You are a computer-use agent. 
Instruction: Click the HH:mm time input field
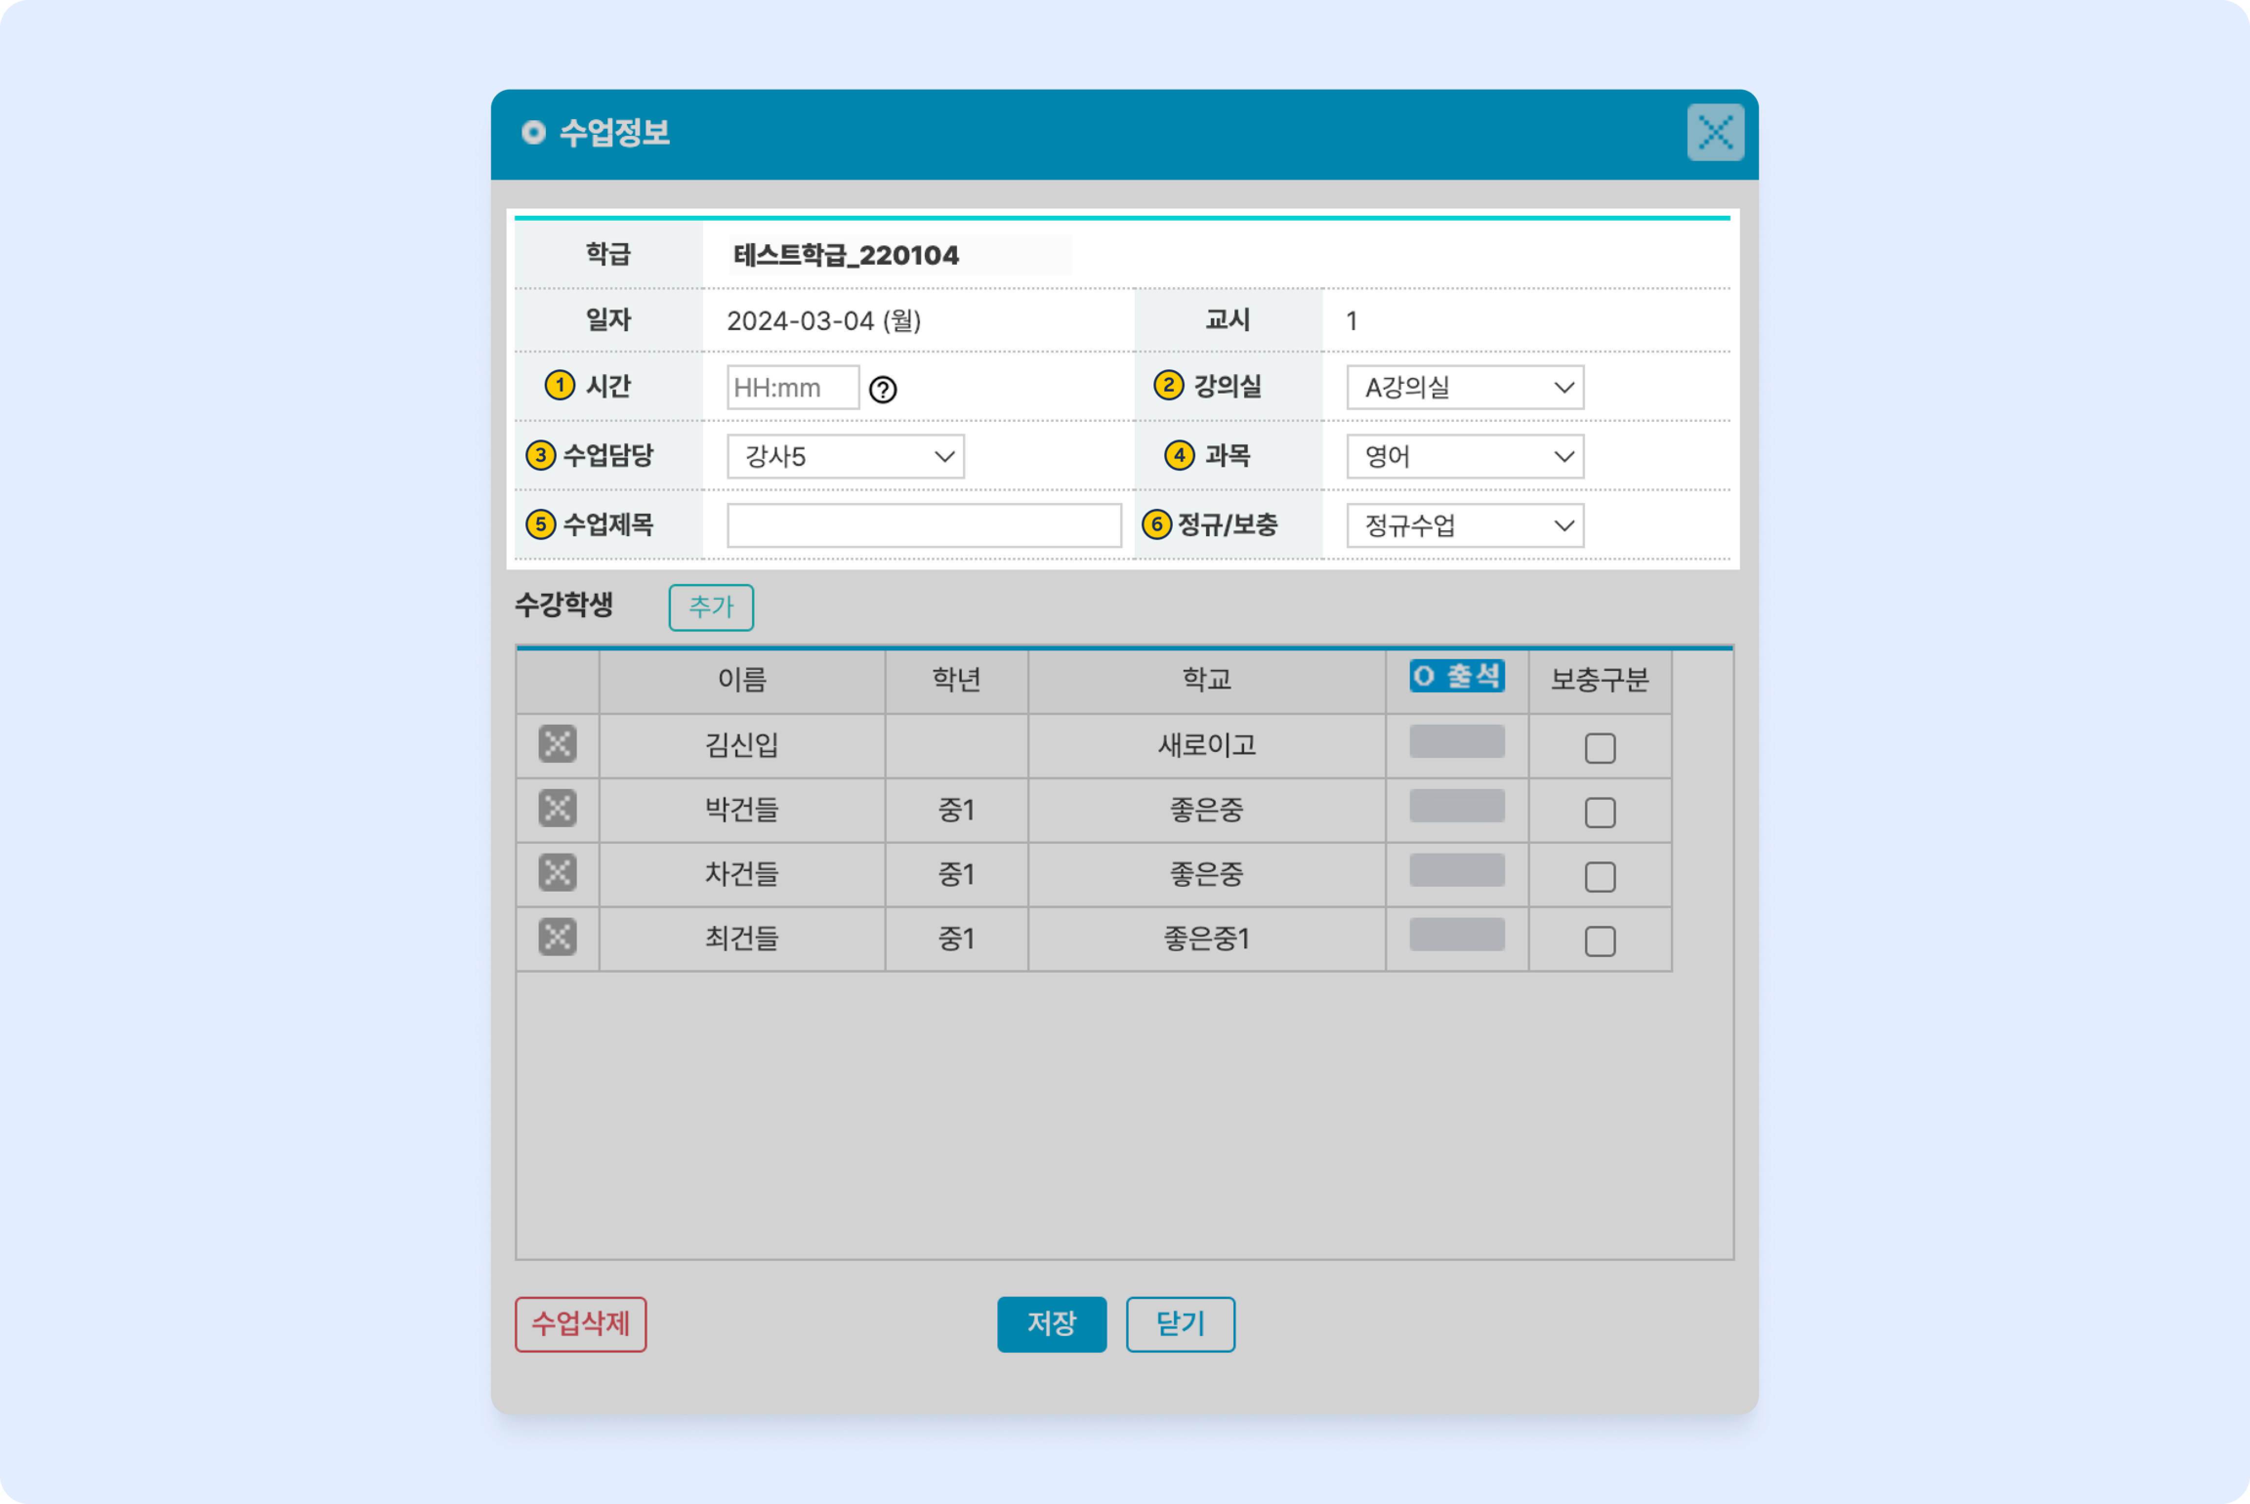792,388
